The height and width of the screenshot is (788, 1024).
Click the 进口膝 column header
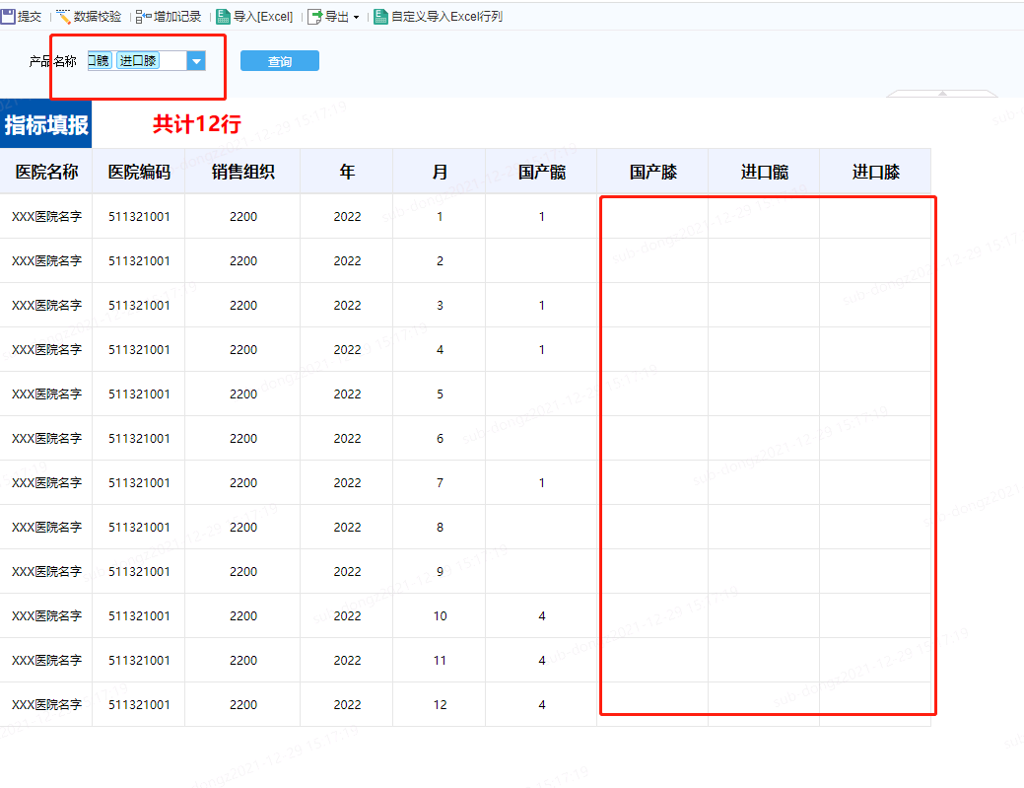coord(875,172)
